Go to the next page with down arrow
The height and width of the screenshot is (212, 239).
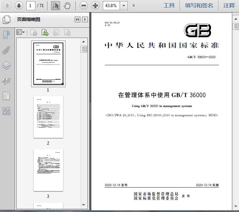point(19,6)
